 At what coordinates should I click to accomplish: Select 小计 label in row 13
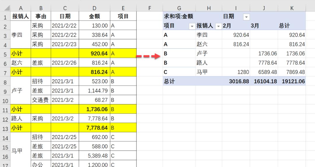pyautogui.click(x=21, y=128)
